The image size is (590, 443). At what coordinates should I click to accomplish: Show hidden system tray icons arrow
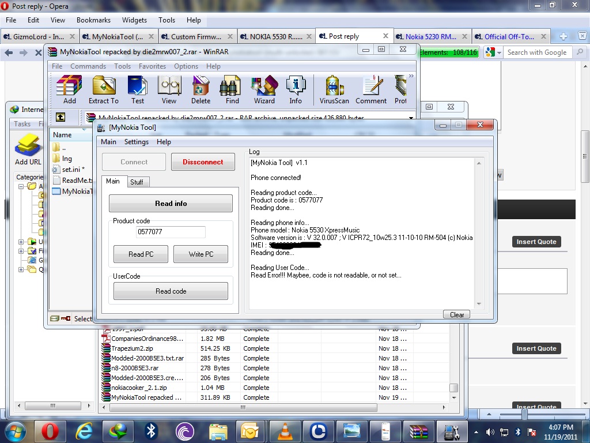tap(476, 431)
